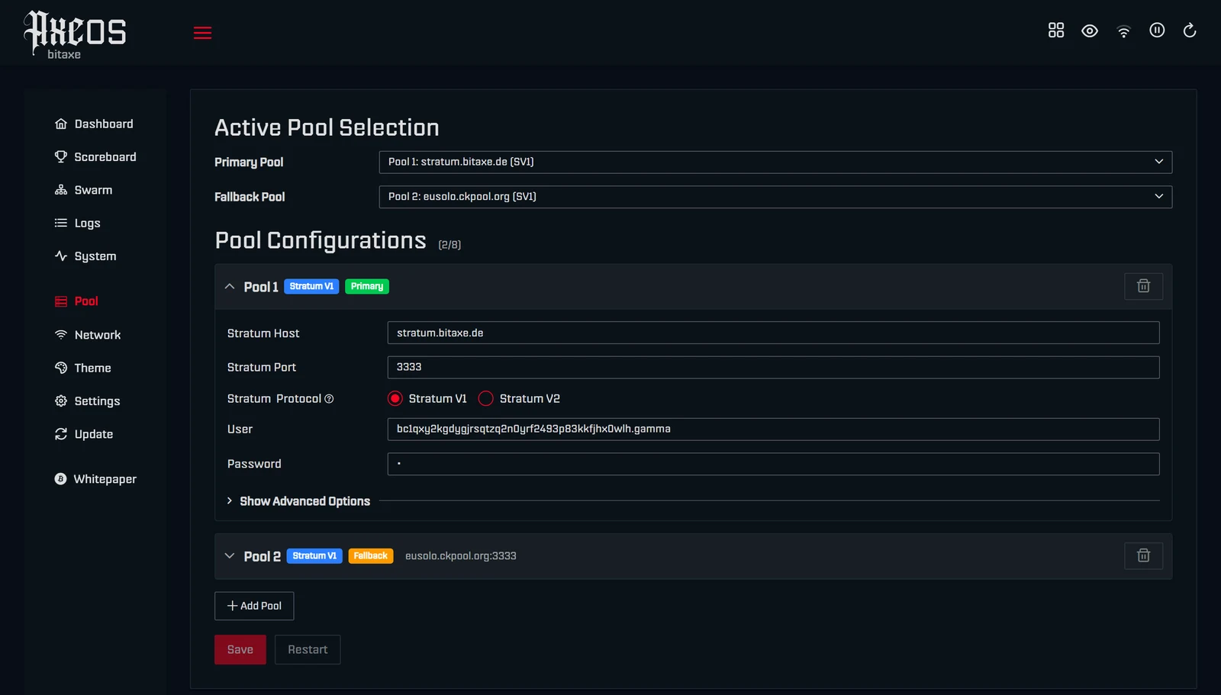Viewport: 1221px width, 695px height.
Task: Select Stratum V1 radio button
Action: [x=395, y=398]
